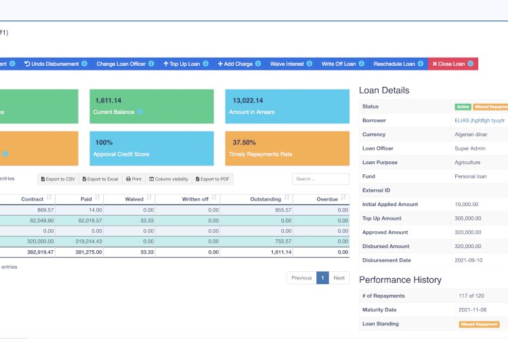Go to Previous page
Image resolution: width=508 pixels, height=339 pixels.
pos(301,278)
